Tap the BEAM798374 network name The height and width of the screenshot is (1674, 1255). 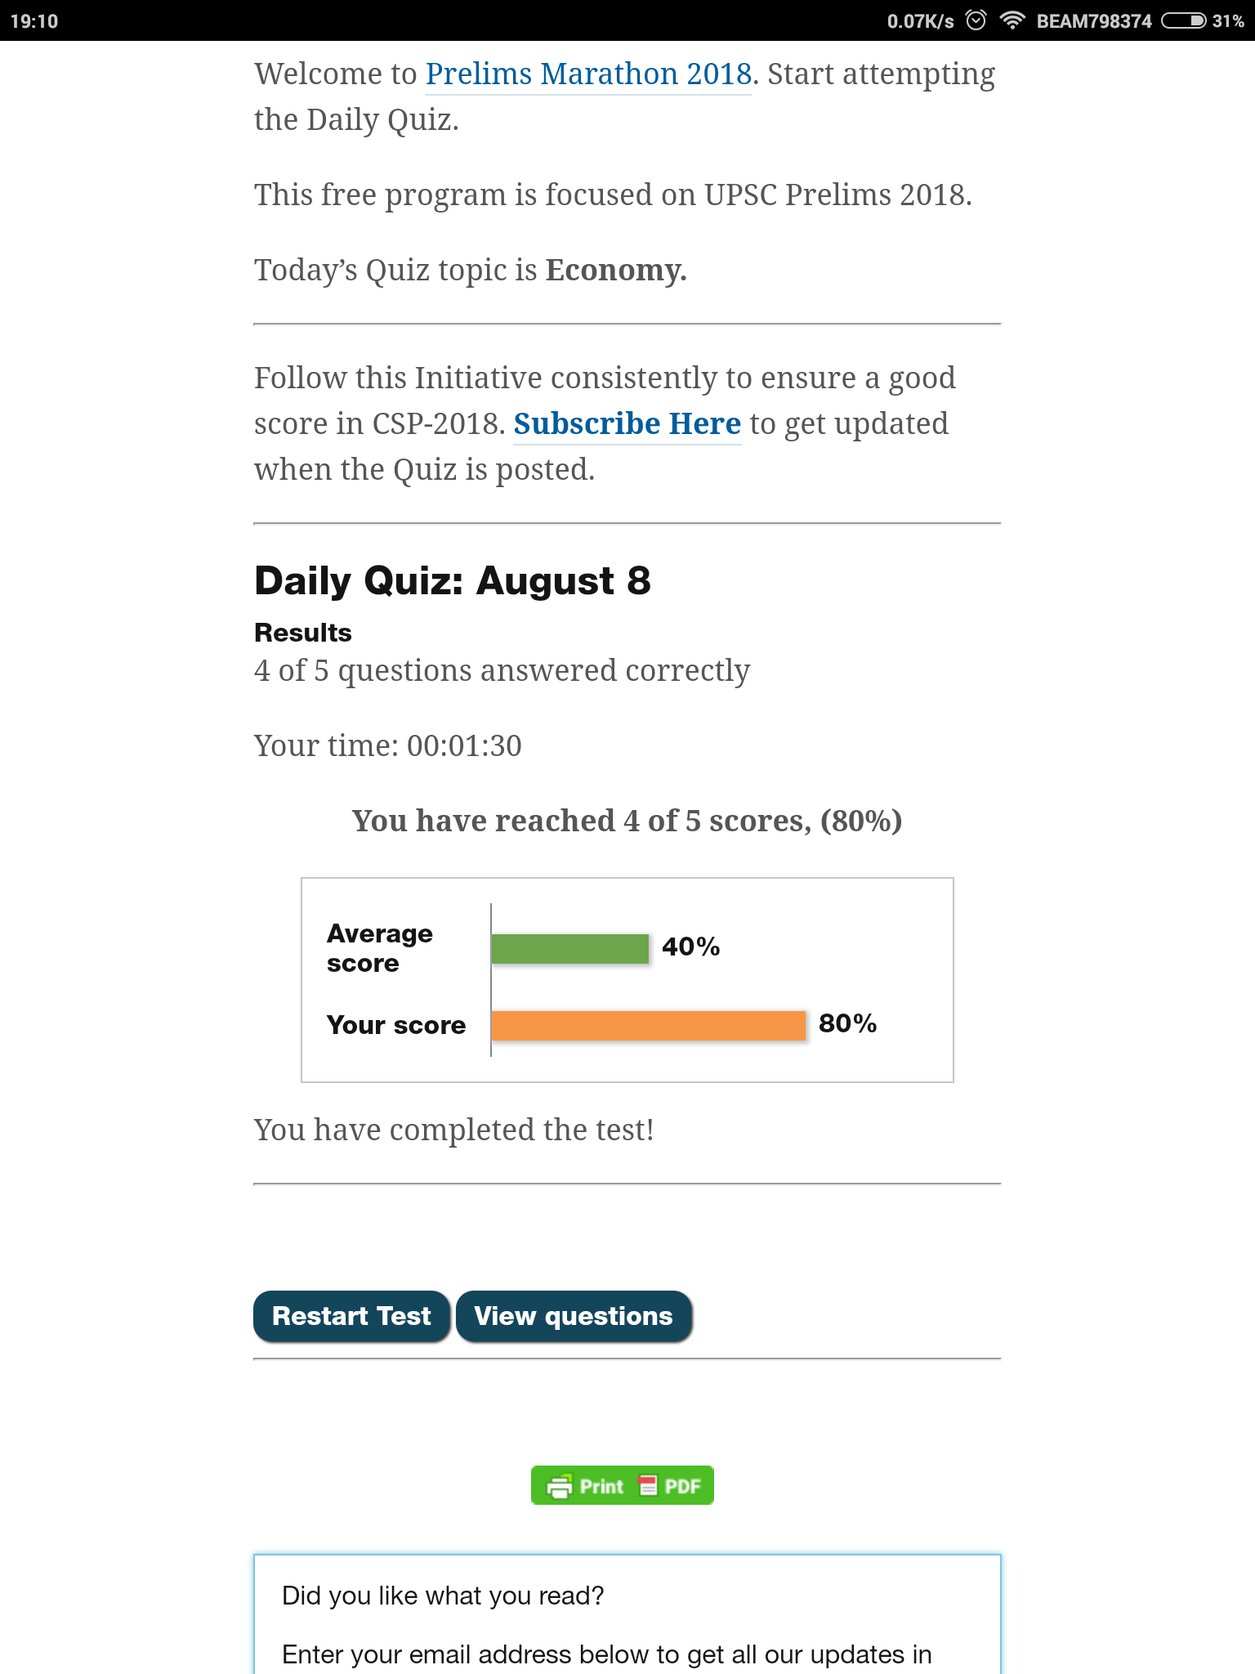click(1094, 21)
